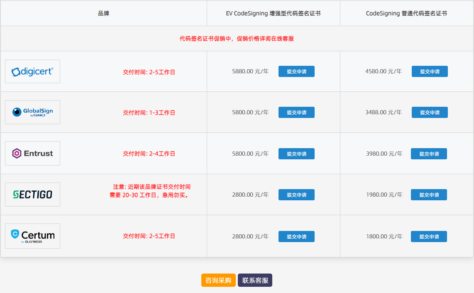Click the Entrust brand logo
Viewport: 474px width, 293px height.
(x=33, y=153)
